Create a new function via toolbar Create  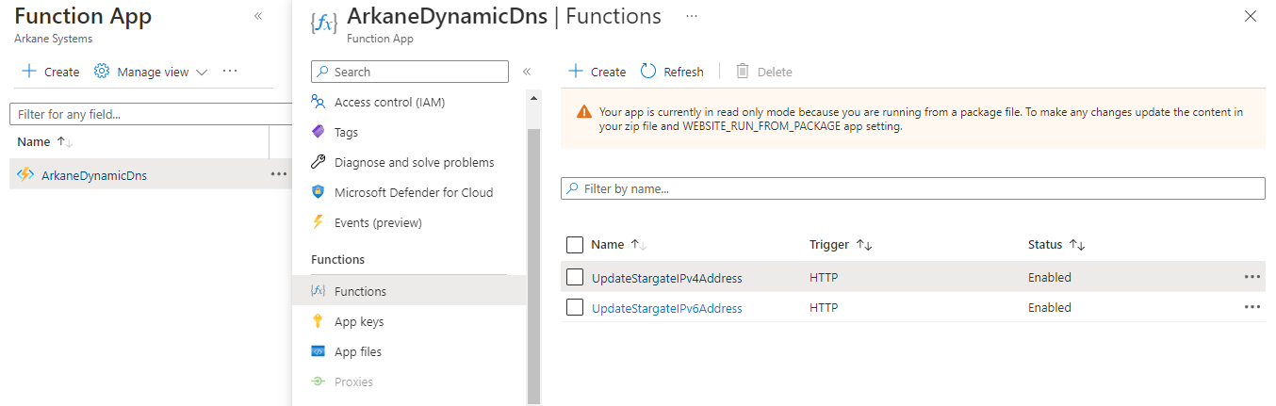[597, 72]
